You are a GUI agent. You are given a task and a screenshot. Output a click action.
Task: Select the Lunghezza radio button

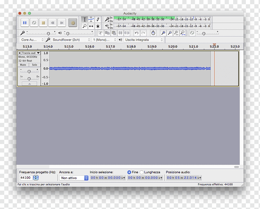pos(141,172)
